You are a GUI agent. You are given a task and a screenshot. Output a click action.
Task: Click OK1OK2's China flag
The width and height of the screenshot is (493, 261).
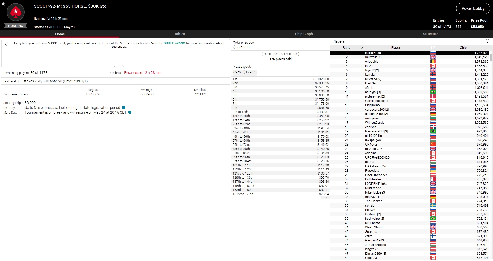[x=433, y=144]
